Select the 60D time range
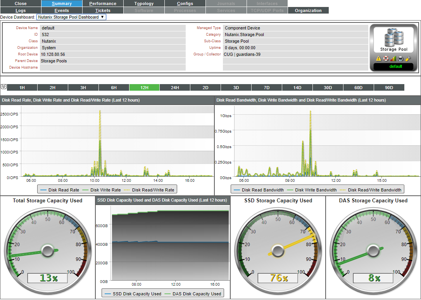 click(x=359, y=88)
